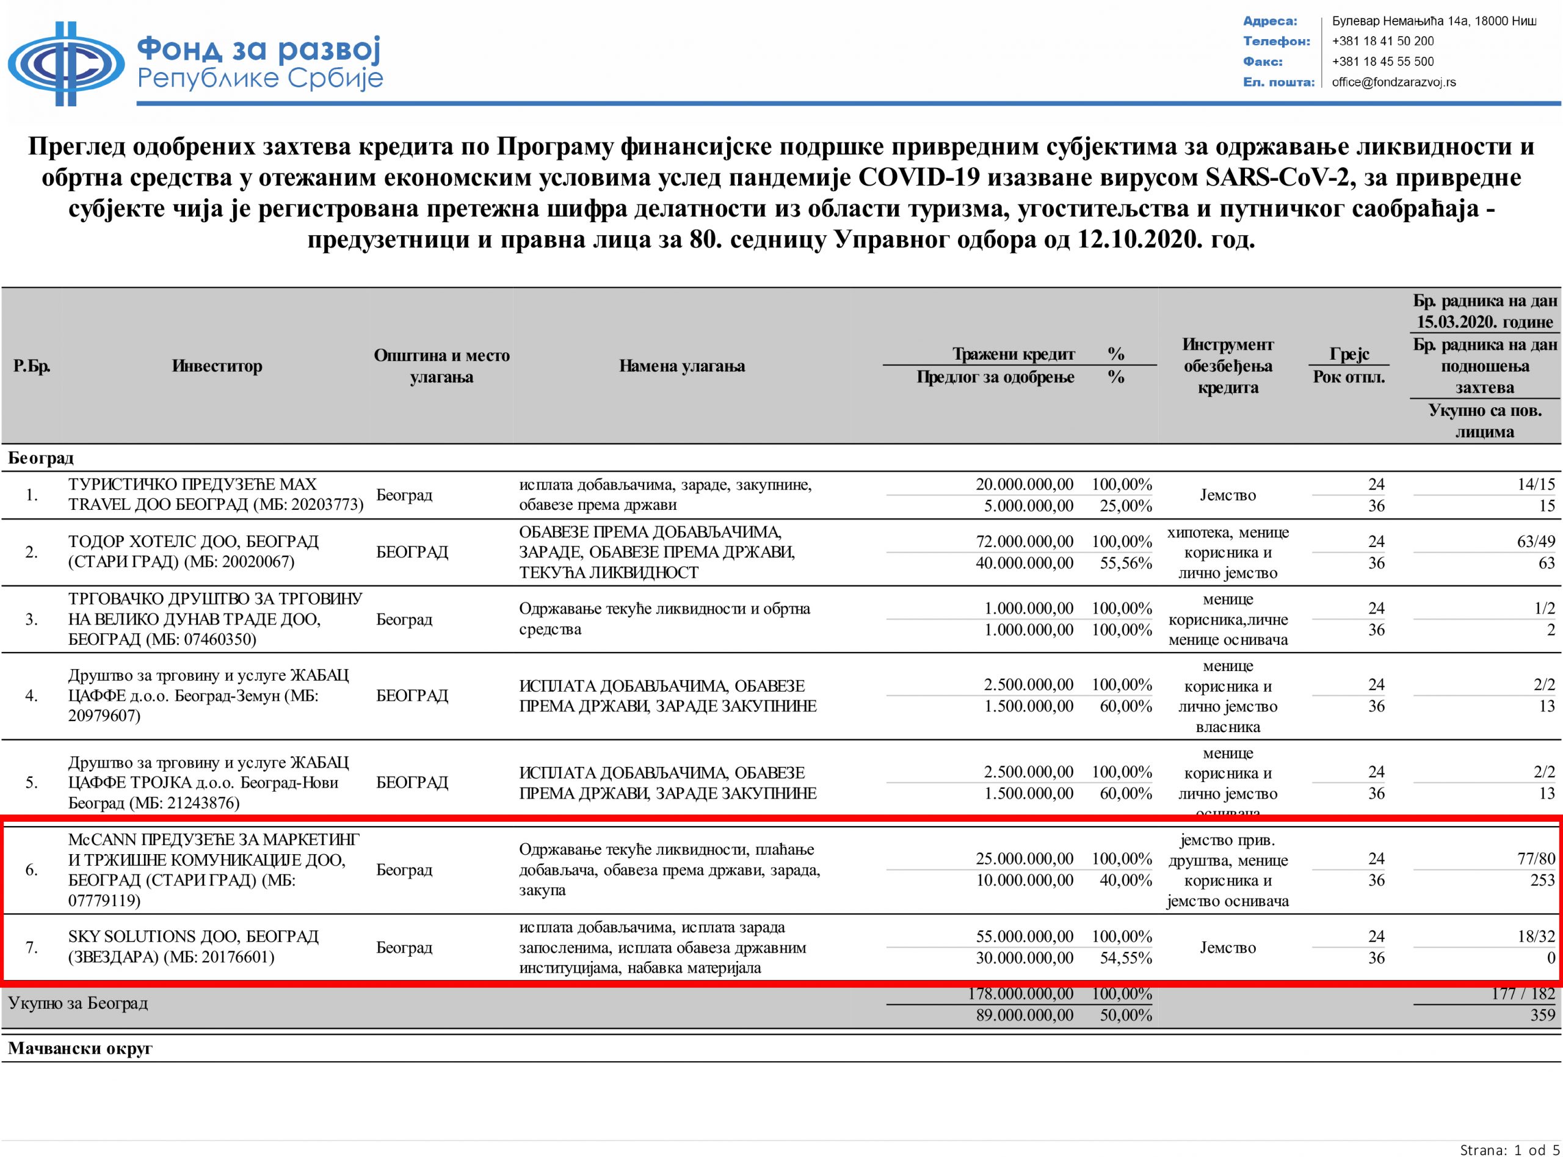Click the fax number +381 18 45 55 500

(x=1382, y=62)
